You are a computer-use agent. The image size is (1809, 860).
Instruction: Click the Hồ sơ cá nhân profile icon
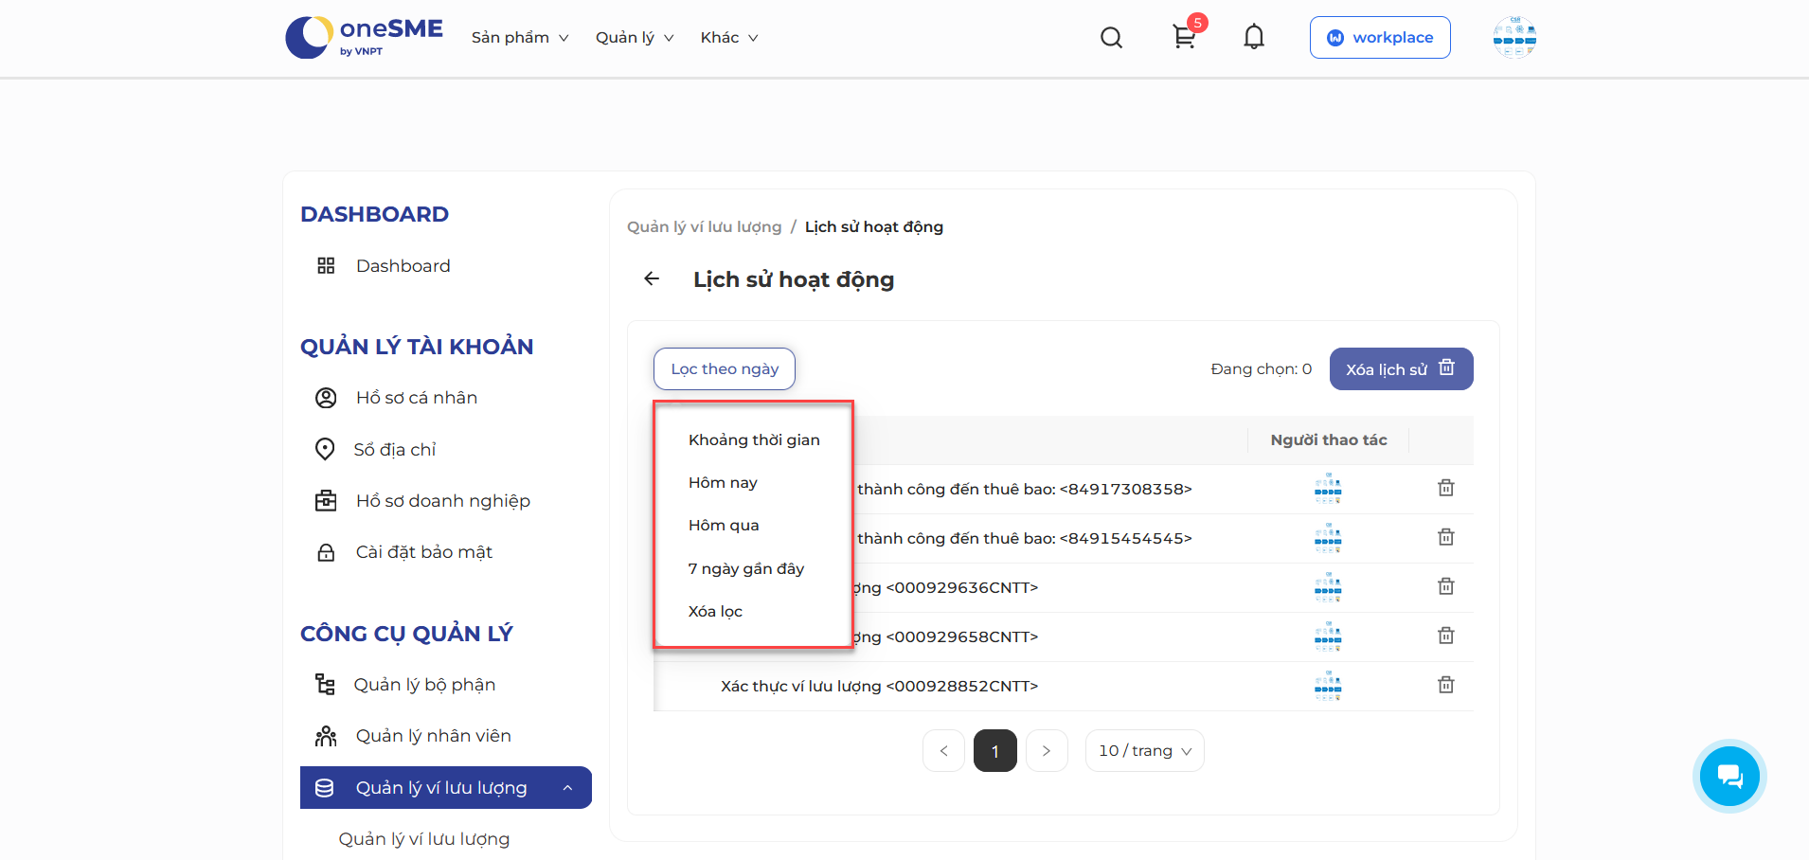pos(326,398)
